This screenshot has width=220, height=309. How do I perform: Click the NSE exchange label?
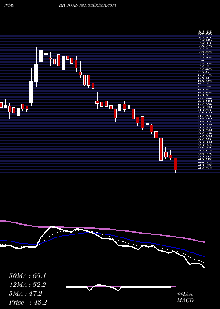coord(9,5)
